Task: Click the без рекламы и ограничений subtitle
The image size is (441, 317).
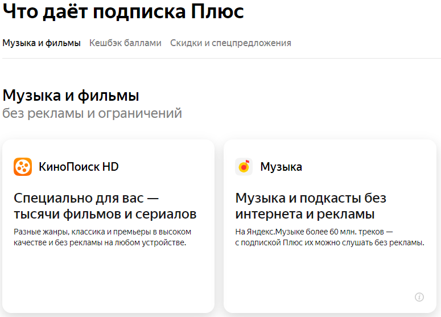Action: (x=92, y=113)
